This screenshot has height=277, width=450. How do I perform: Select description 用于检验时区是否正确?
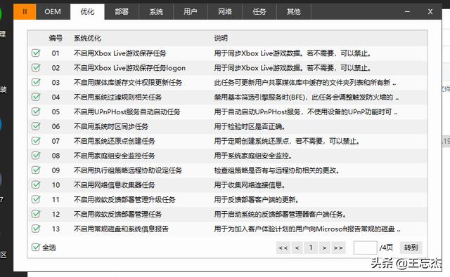tap(250, 126)
